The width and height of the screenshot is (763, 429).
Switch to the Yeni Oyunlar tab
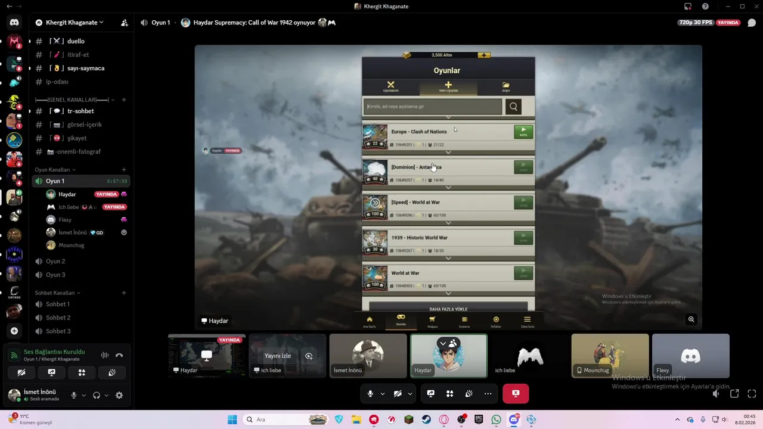[x=448, y=86]
